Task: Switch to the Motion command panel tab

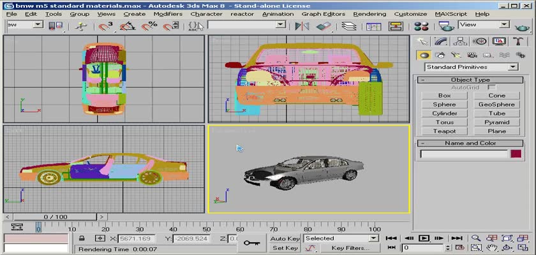Action: pos(480,41)
